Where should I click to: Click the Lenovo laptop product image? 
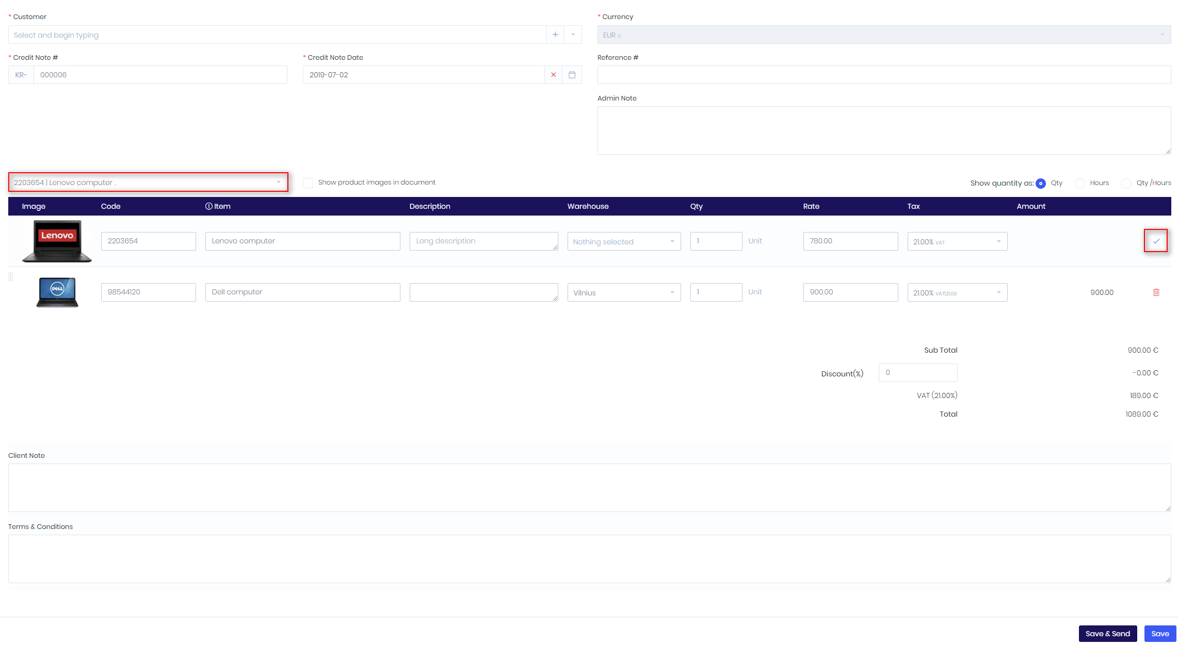click(x=57, y=241)
